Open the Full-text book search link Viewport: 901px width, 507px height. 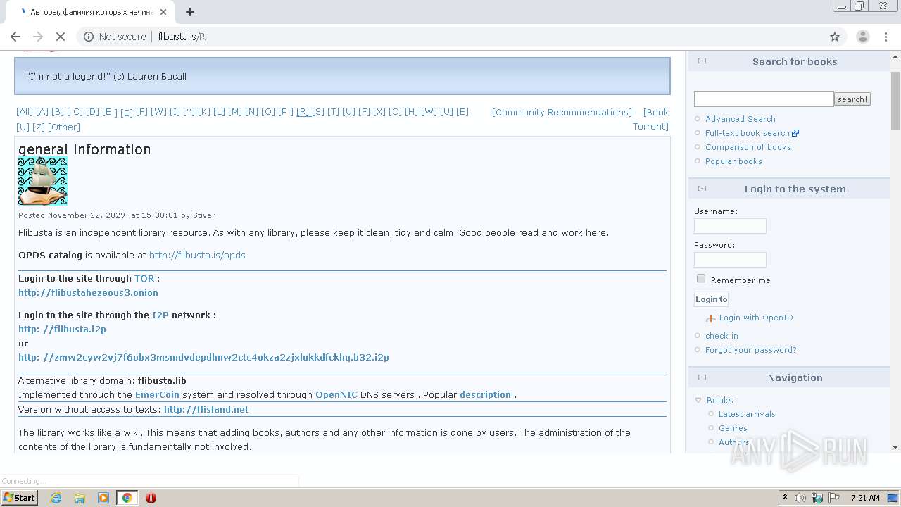coord(748,133)
